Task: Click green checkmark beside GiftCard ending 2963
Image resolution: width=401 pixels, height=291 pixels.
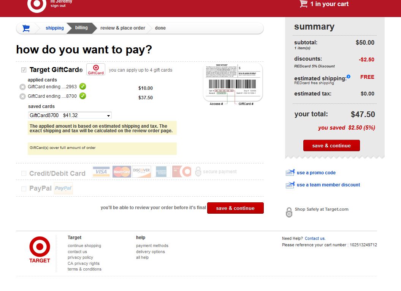Action: 82,86
